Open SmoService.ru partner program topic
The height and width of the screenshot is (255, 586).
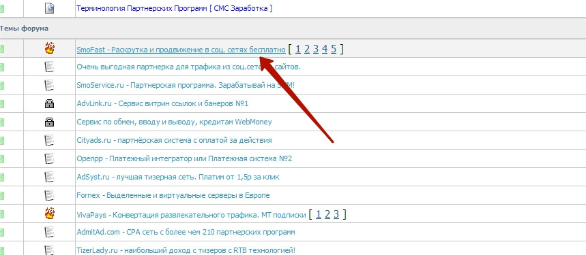pyautogui.click(x=186, y=85)
